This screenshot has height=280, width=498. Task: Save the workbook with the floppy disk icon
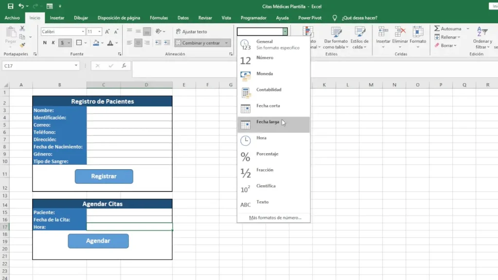11,6
